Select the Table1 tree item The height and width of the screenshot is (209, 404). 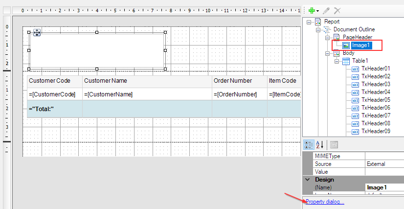pyautogui.click(x=360, y=61)
